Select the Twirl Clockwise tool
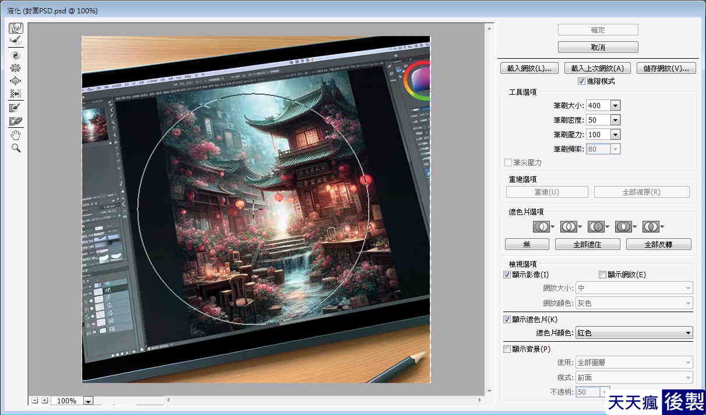The height and width of the screenshot is (415, 706). [x=16, y=56]
